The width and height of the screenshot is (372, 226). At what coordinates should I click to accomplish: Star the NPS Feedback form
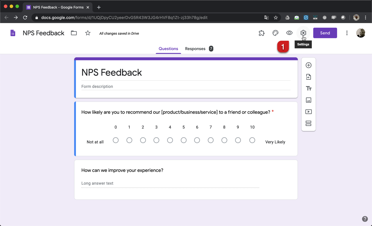point(88,33)
